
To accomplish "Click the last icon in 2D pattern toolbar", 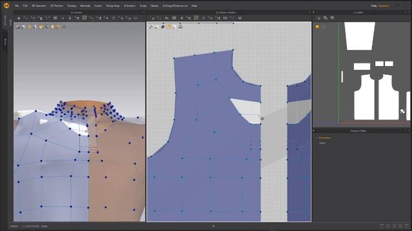I will coord(239,18).
